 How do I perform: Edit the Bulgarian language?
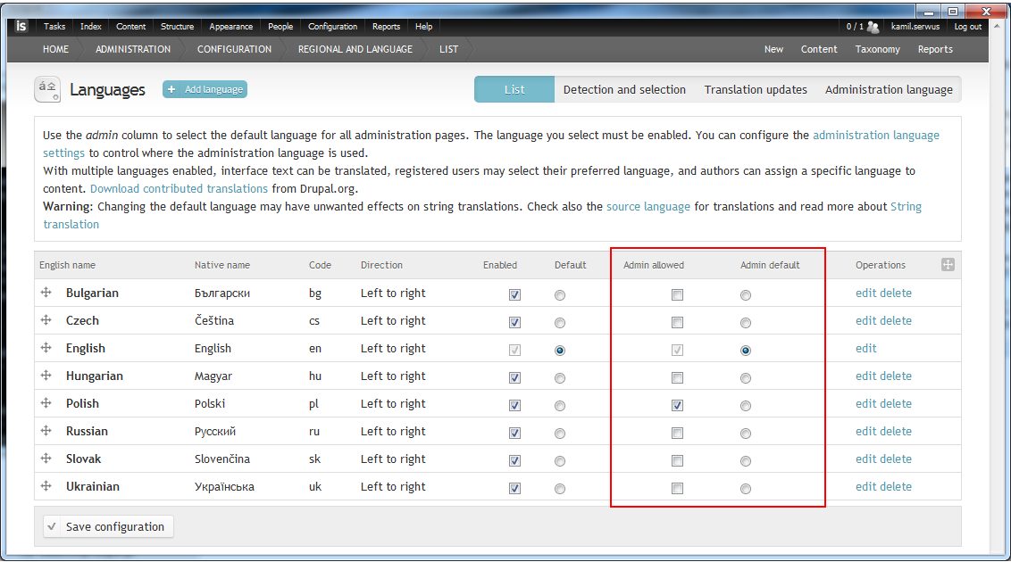[x=866, y=293]
